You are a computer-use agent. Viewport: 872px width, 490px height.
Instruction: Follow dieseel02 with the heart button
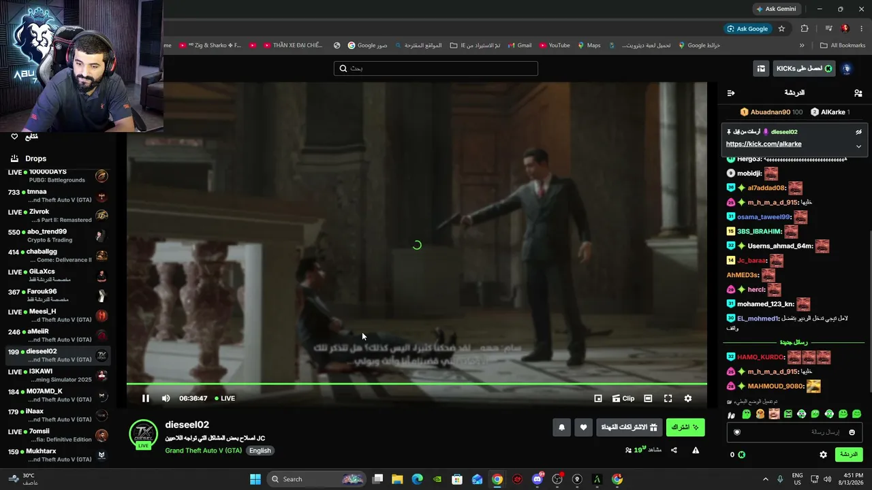pyautogui.click(x=583, y=427)
